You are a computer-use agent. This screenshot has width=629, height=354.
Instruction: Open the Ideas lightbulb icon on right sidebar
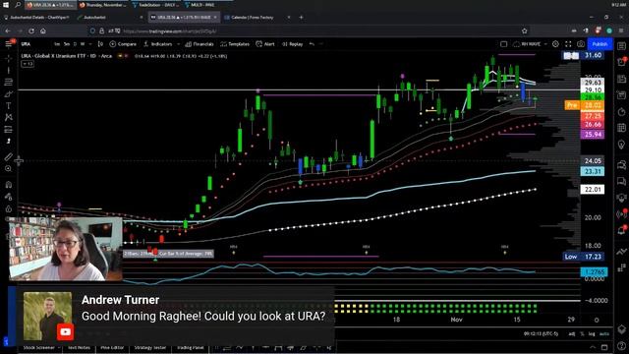(x=621, y=145)
